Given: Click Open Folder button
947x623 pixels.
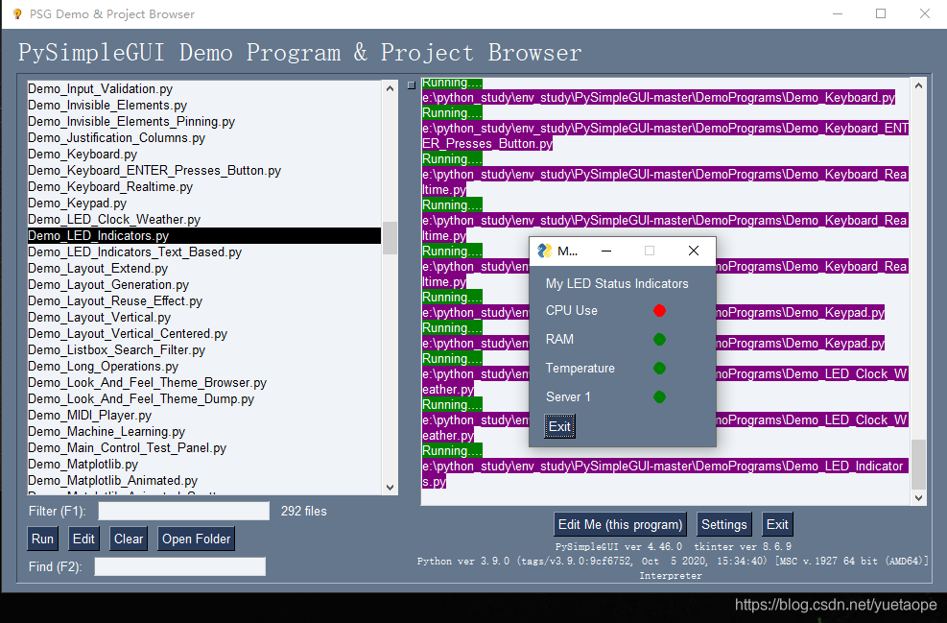Looking at the screenshot, I should click(x=197, y=539).
